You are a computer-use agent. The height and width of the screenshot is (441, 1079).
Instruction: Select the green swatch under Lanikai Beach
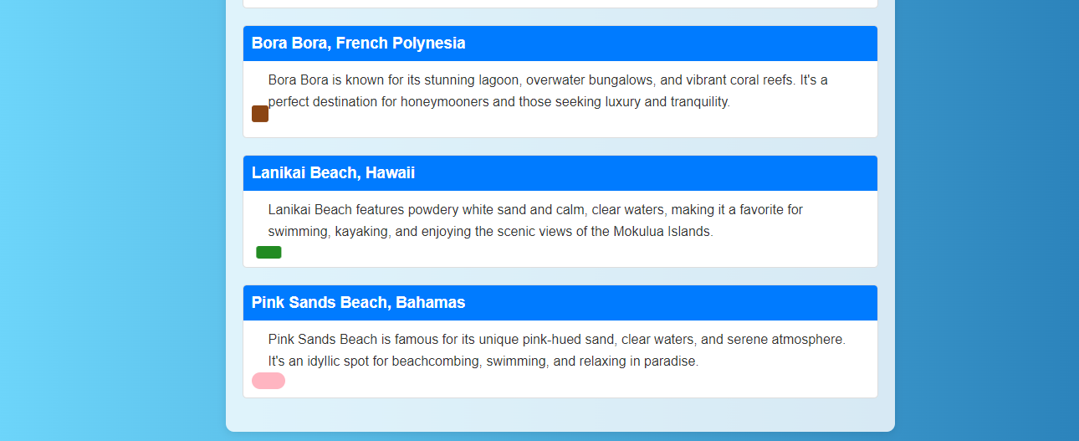268,253
